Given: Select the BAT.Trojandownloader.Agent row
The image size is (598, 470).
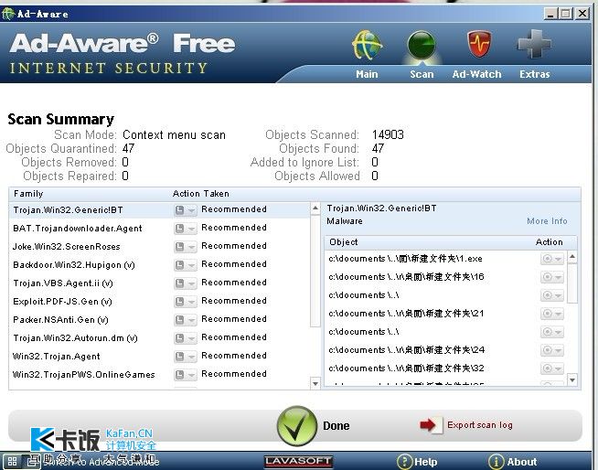Looking at the screenshot, I should (x=159, y=229).
